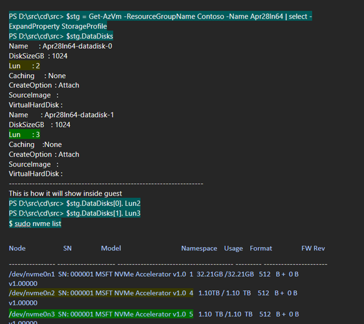Click the 'SourceImage :' line under datadisk-1
Screen dimensions: 364x324
[x=34, y=164]
